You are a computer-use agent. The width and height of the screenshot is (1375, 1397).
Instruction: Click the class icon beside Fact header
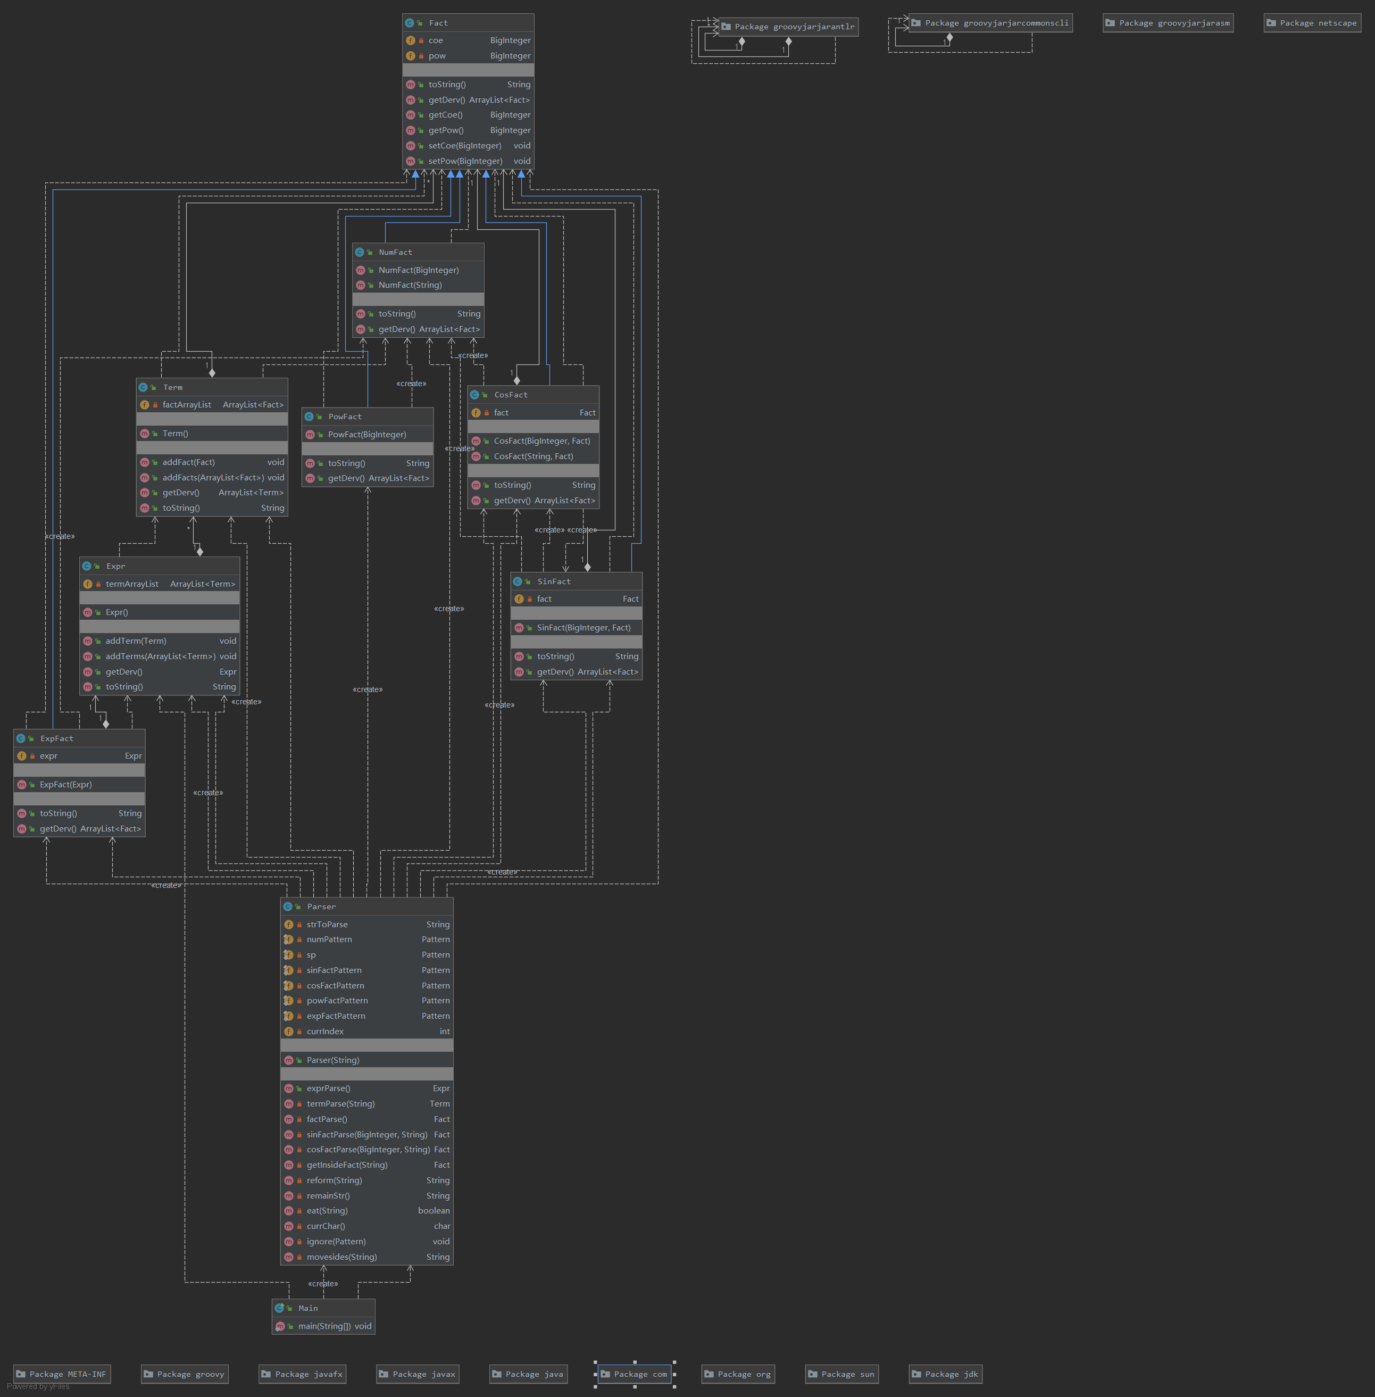(410, 23)
